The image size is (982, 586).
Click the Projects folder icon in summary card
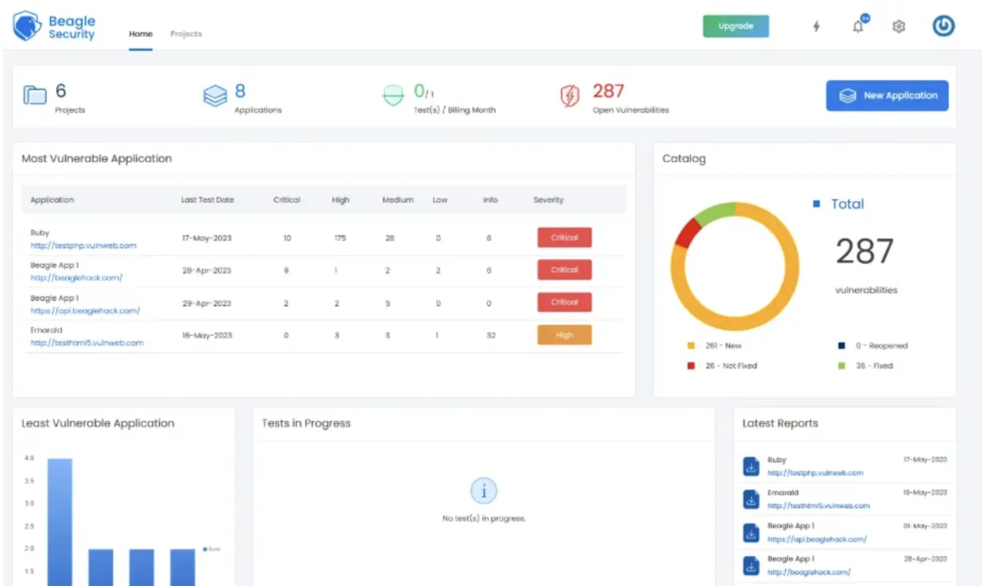coord(34,95)
